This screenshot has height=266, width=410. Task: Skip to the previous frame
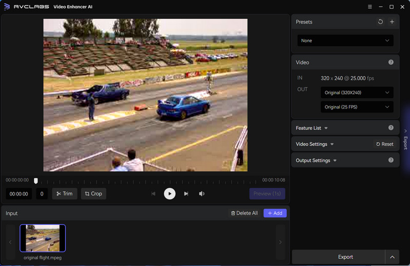point(153,194)
